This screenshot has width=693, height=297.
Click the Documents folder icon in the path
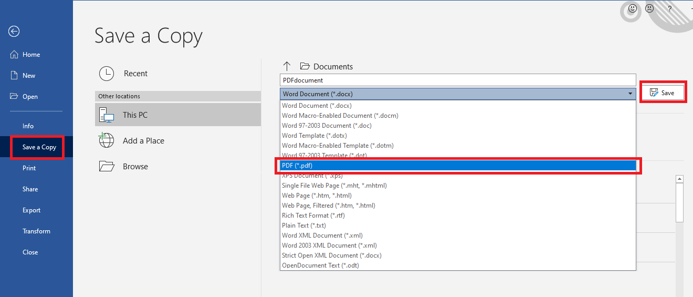[304, 66]
